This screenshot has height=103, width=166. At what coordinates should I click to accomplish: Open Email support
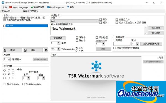click(55, 7)
